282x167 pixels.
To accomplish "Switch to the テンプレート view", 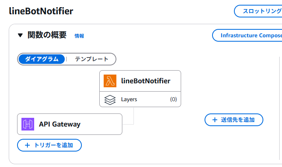I will (x=91, y=59).
